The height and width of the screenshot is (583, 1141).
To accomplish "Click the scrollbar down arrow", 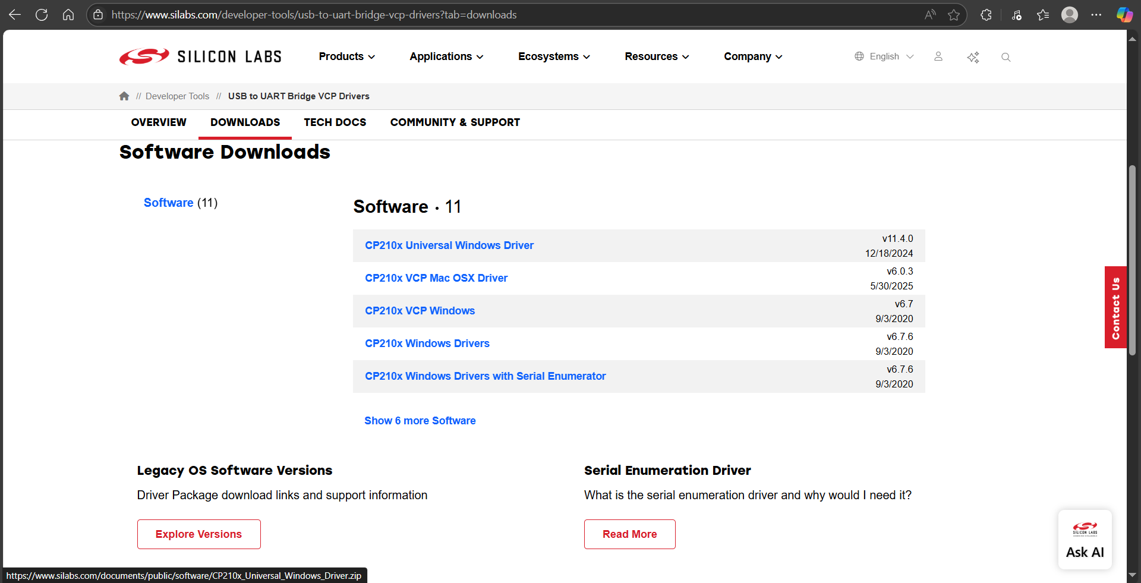I will point(1132,575).
